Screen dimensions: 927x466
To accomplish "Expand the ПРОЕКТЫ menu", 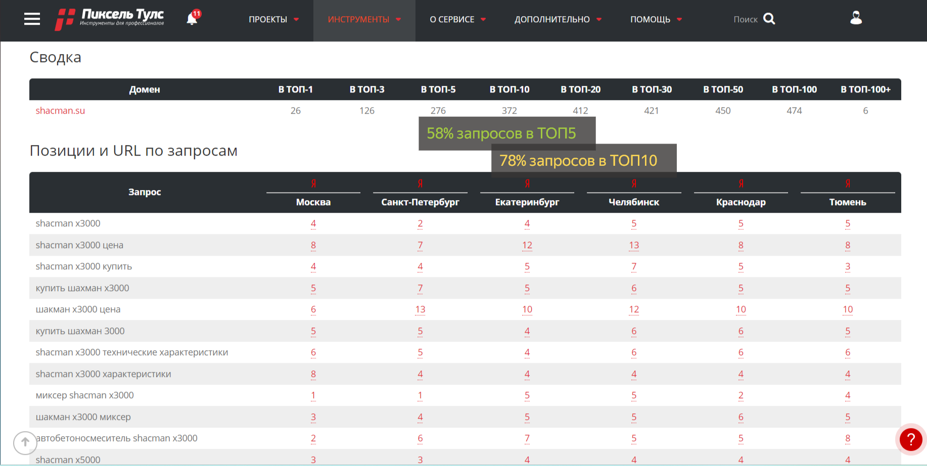I will click(273, 19).
